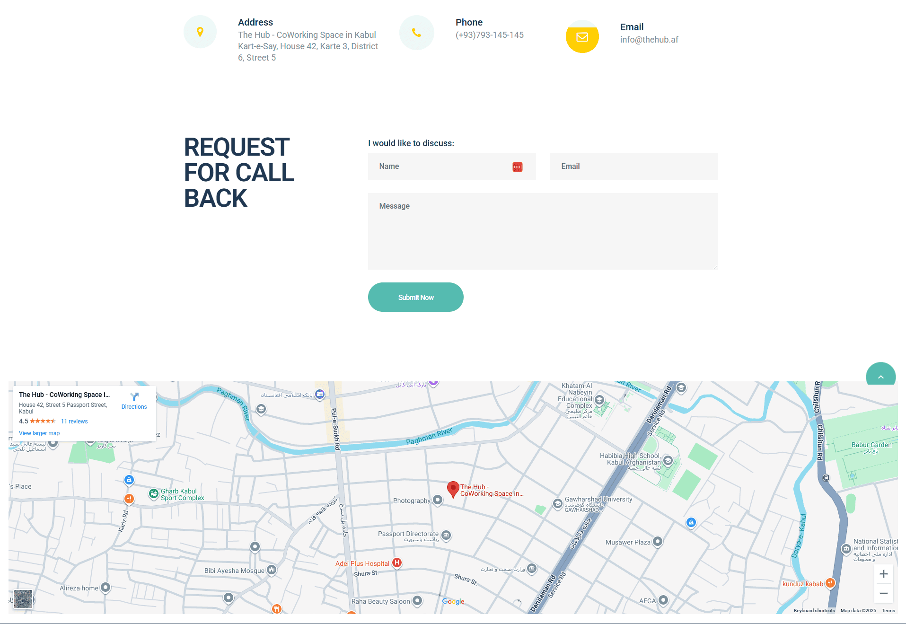
Task: Click the Directions arrow icon on map card
Action: click(134, 397)
